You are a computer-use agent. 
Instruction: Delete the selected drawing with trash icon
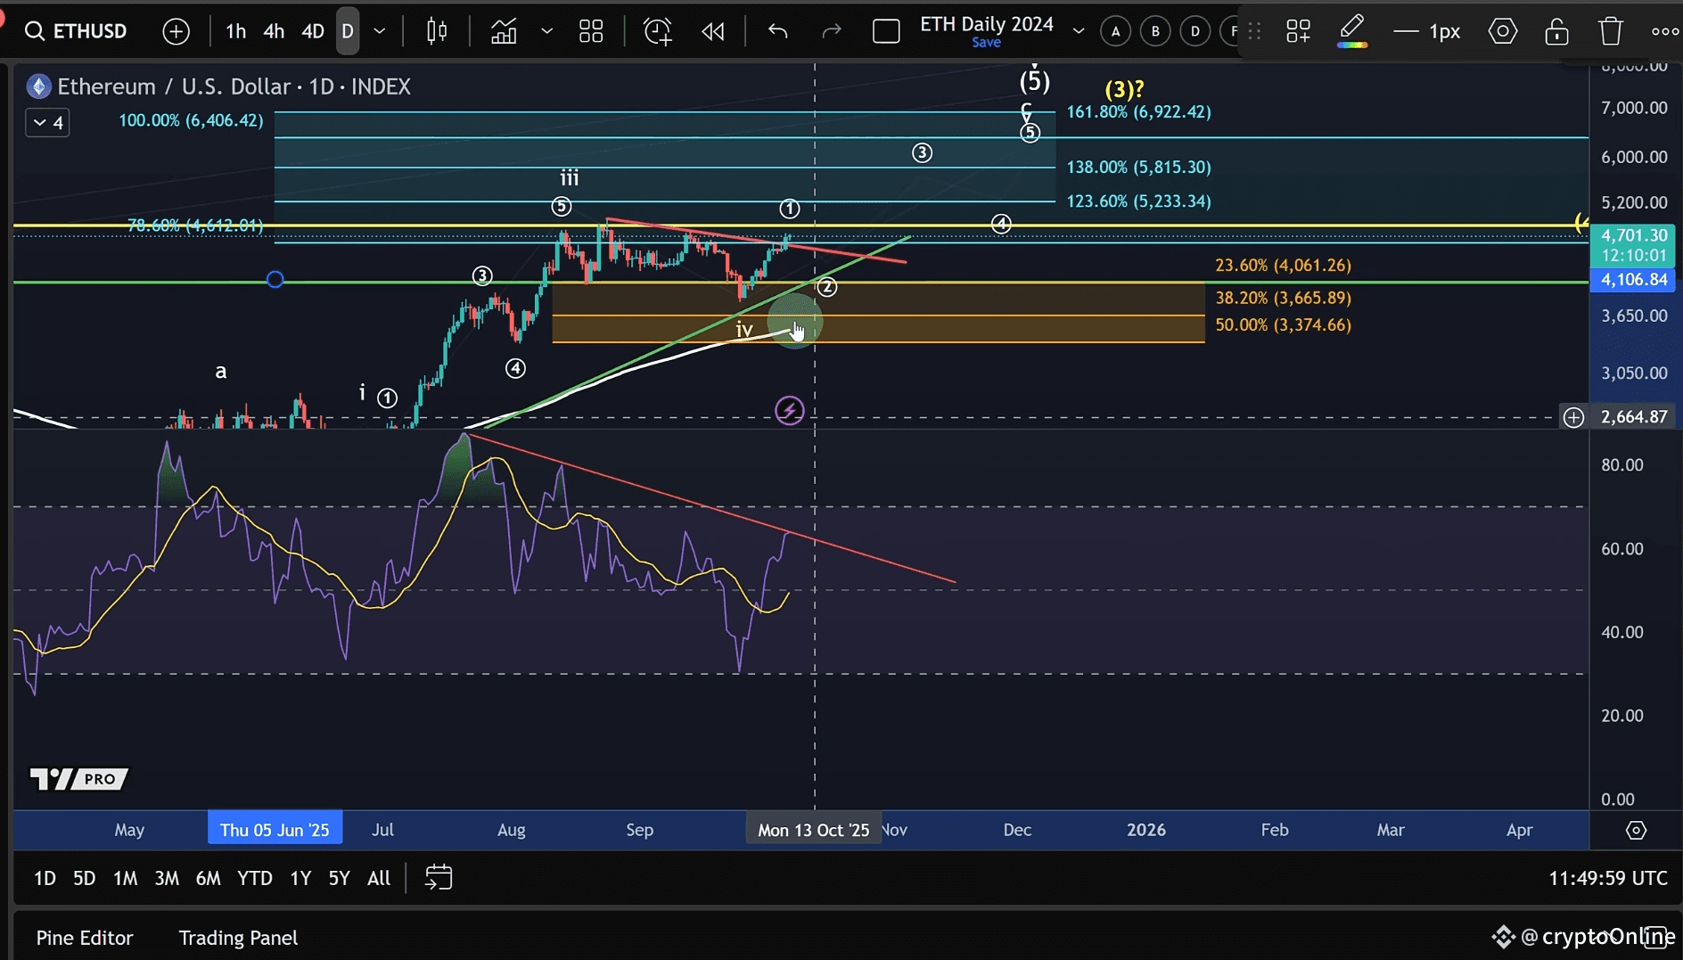point(1611,31)
